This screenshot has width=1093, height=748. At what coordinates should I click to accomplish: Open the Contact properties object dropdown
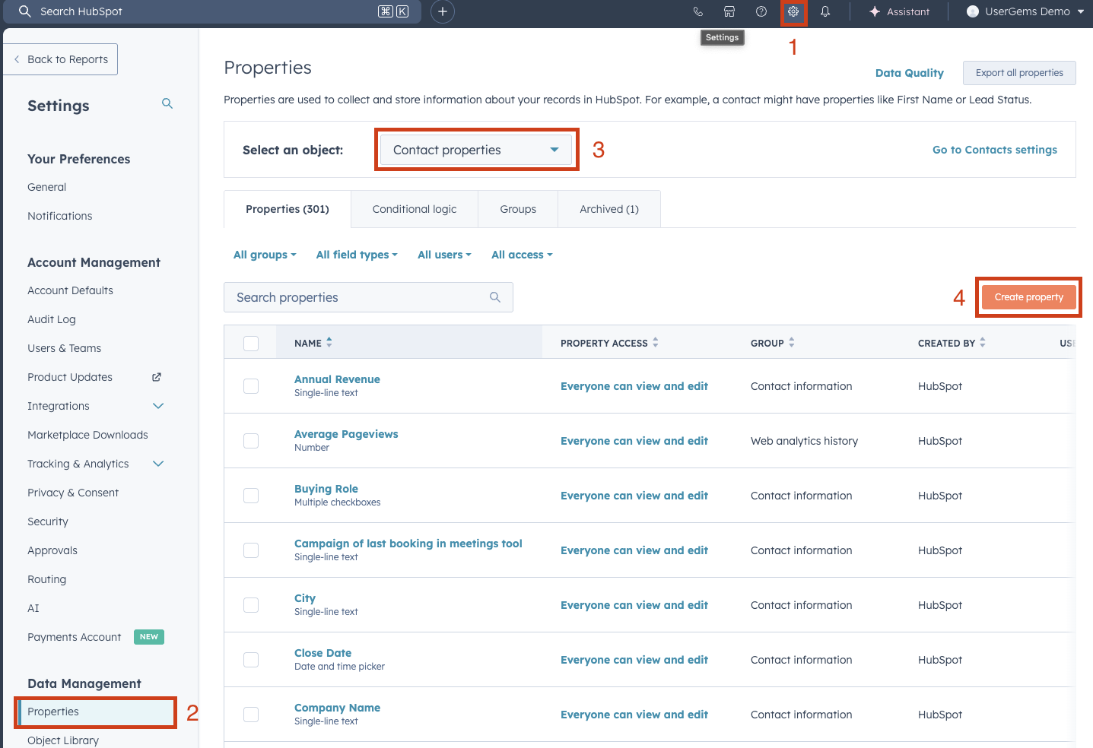(x=476, y=150)
